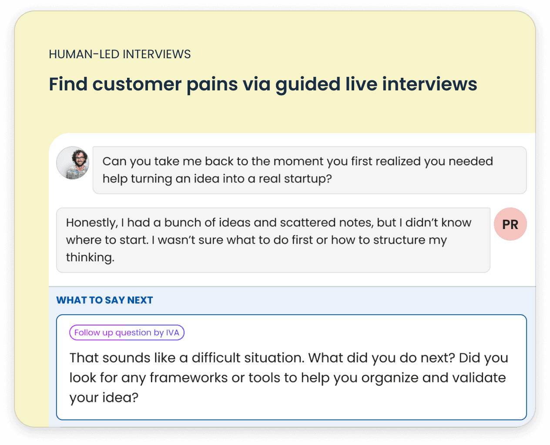Click the interviewer's profile photo avatar
The height and width of the screenshot is (445, 550).
click(x=73, y=163)
